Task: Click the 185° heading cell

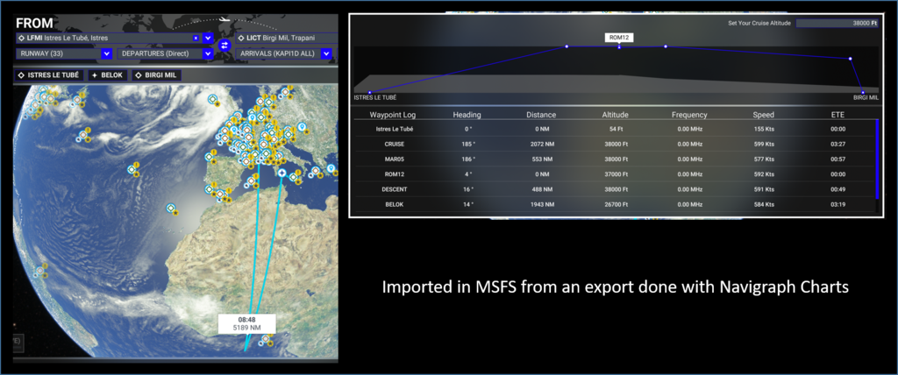Action: 467,144
